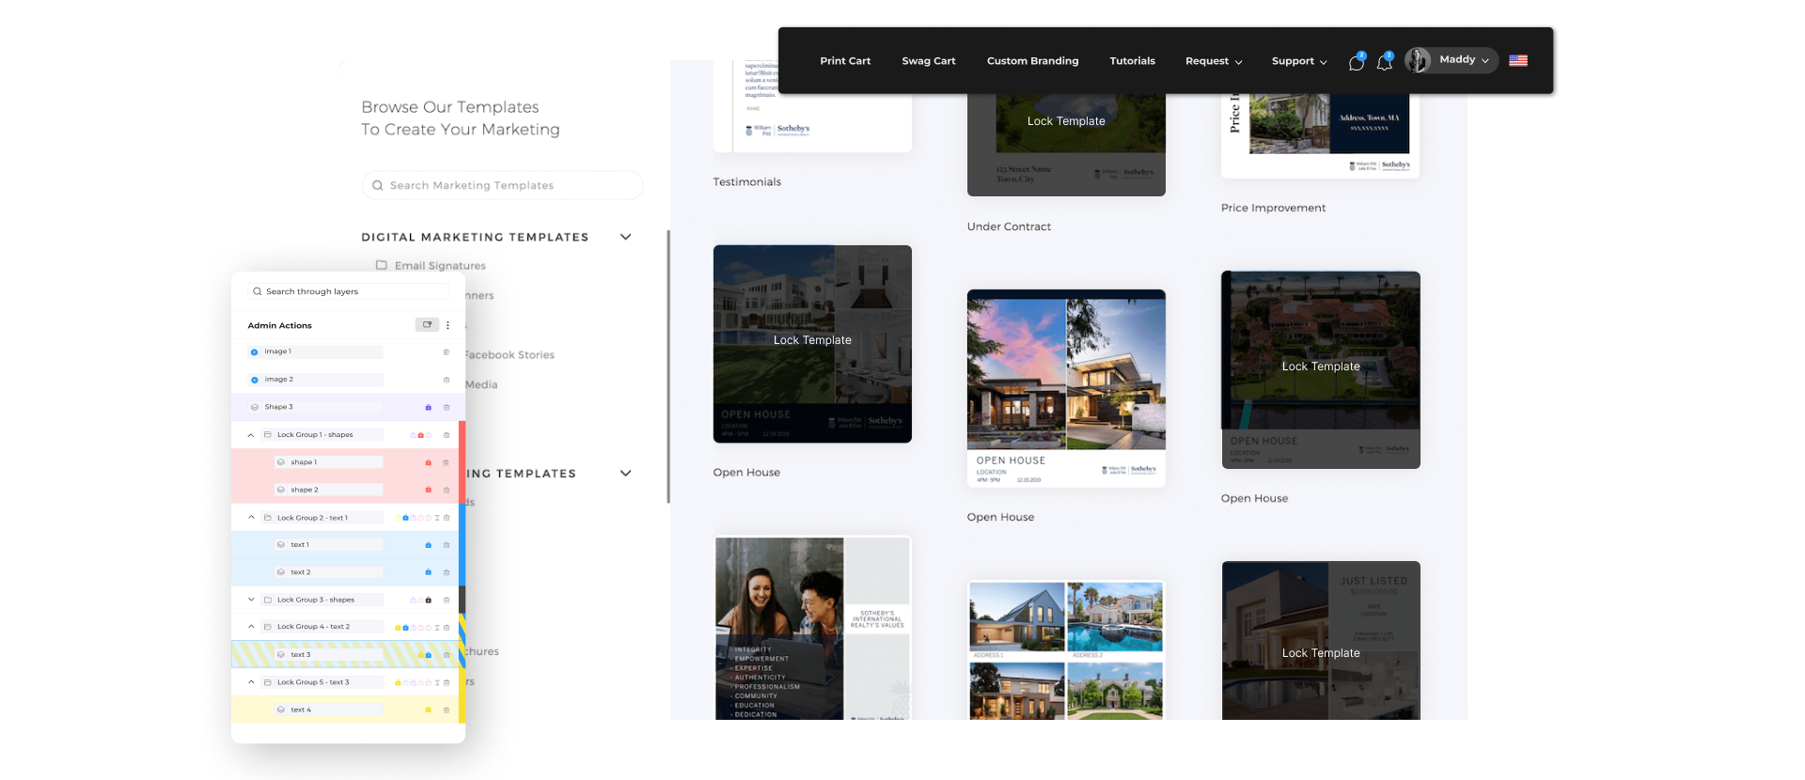Click the Search Marketing Templates field
1805x780 pixels.
pyautogui.click(x=502, y=185)
